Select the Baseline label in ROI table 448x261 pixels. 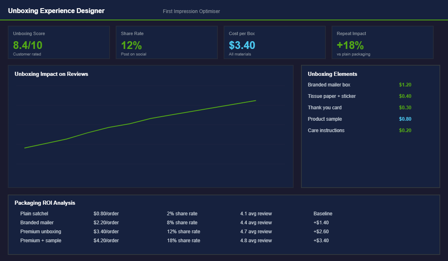tap(323, 213)
